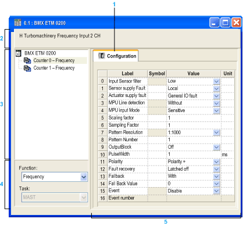This screenshot has height=226, width=243.
Task: Open the Input Sensor filter value dropdown
Action: [x=216, y=81]
